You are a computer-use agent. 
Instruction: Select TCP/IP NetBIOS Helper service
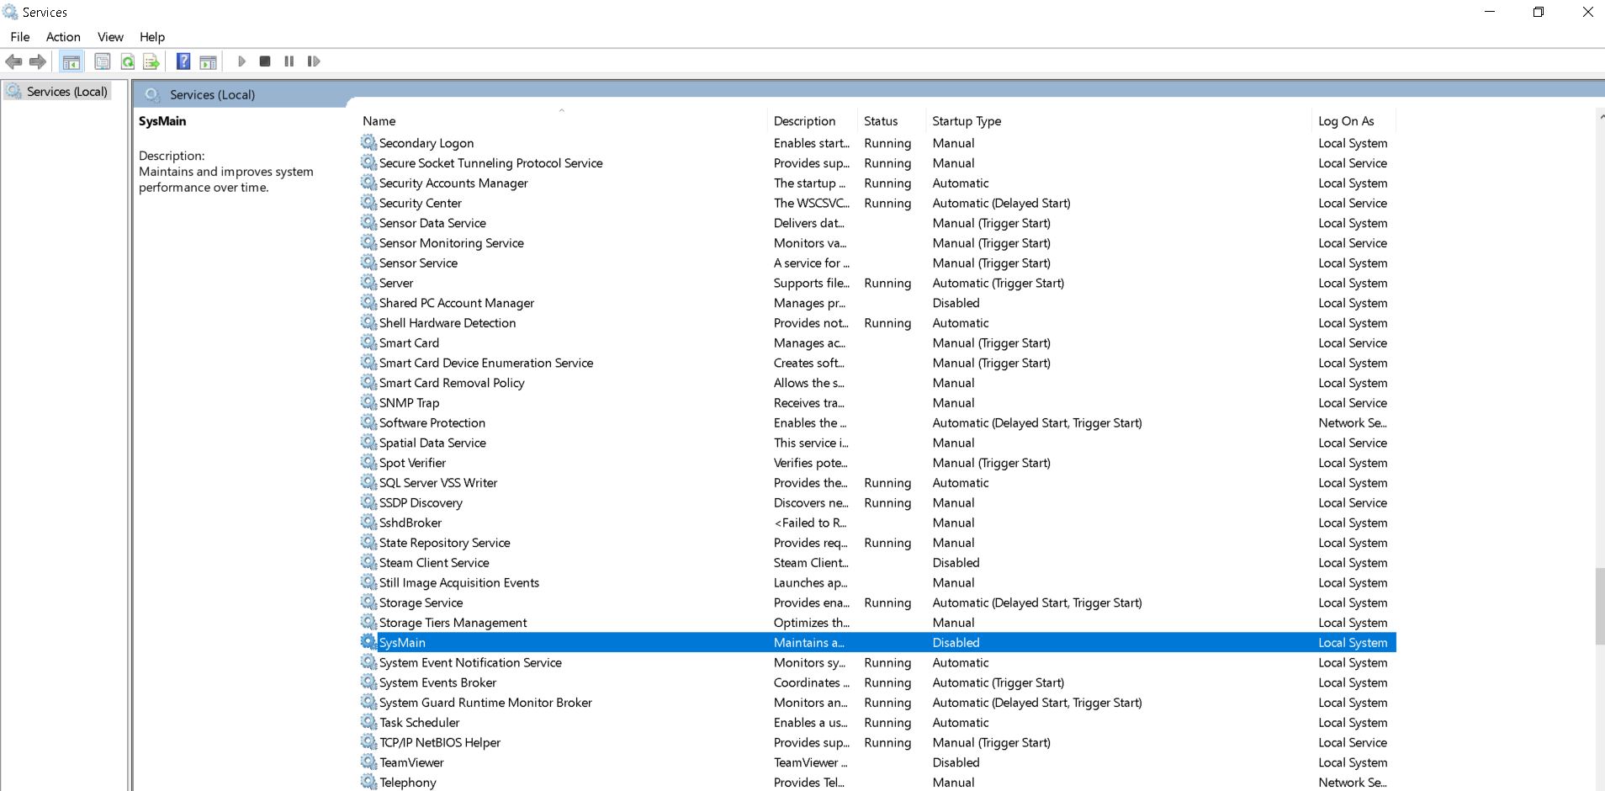tap(877, 743)
